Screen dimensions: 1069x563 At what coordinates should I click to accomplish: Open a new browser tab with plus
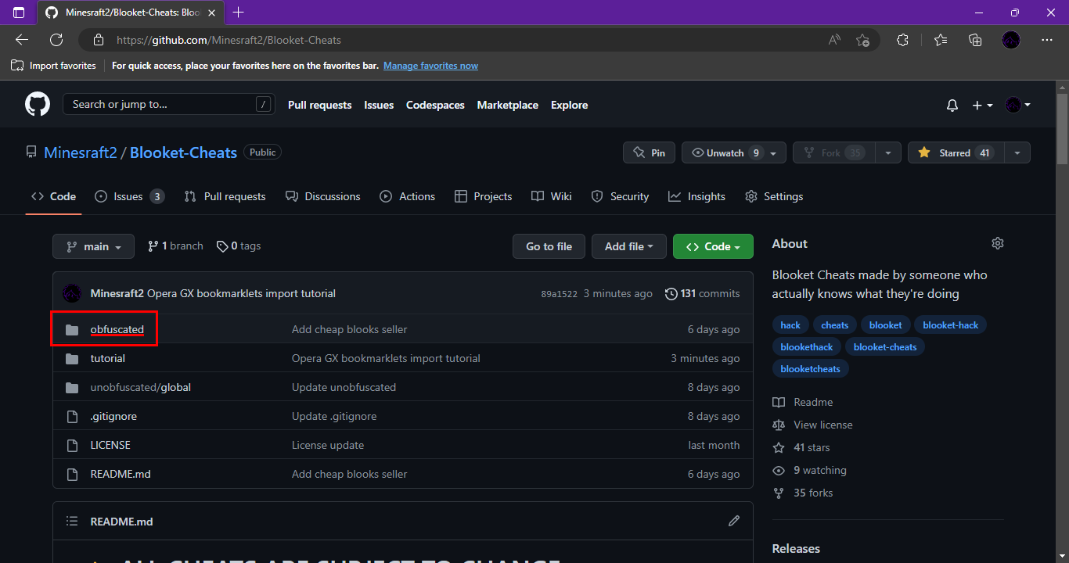[239, 13]
